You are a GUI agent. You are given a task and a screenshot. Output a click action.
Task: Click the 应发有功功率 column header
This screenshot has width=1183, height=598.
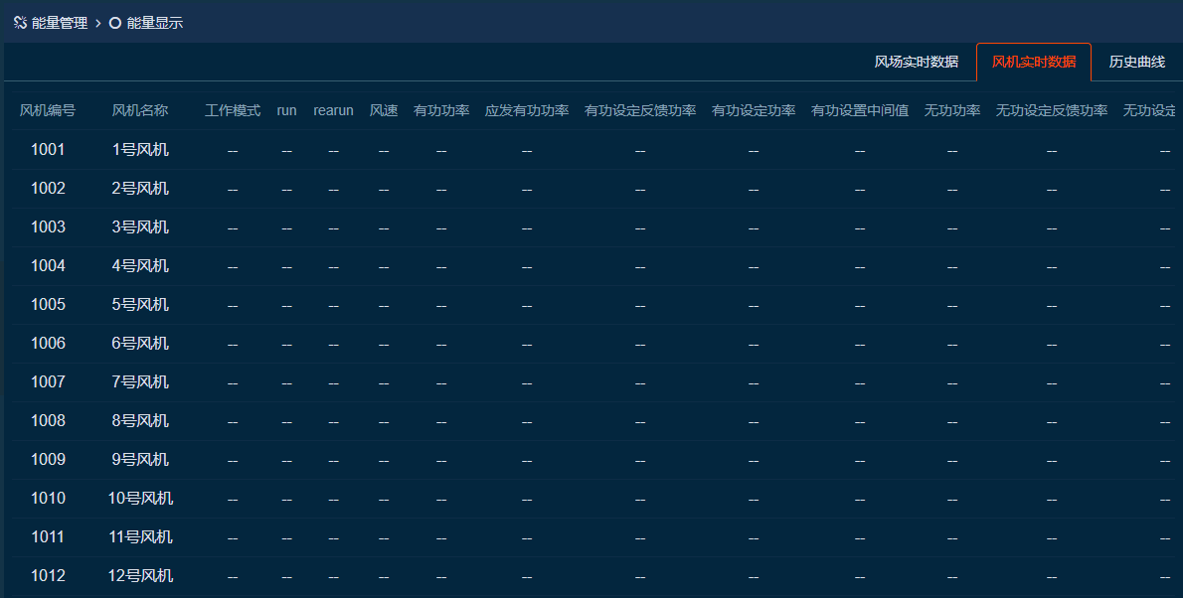(x=527, y=110)
